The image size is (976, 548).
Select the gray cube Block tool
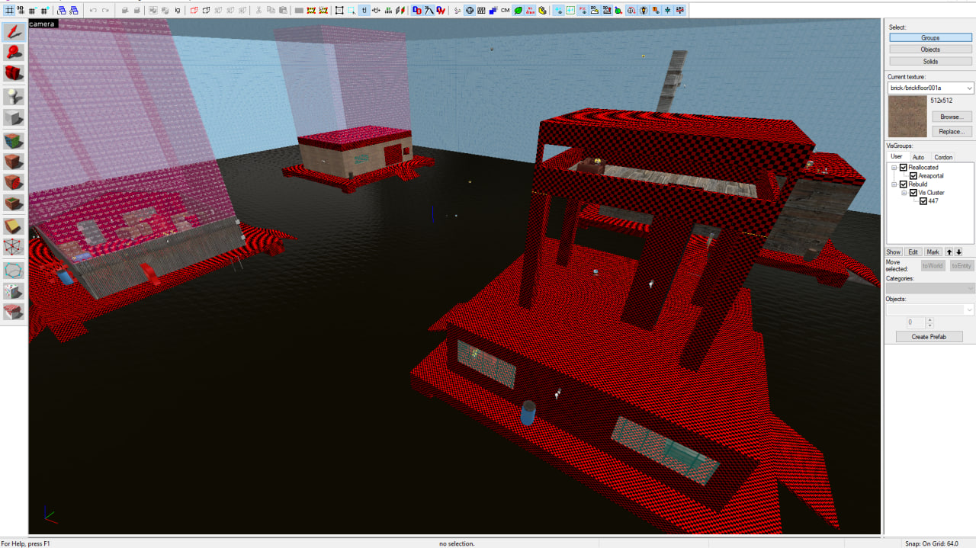tap(14, 118)
